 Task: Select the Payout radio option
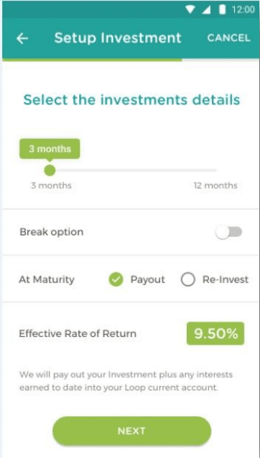[x=116, y=279]
